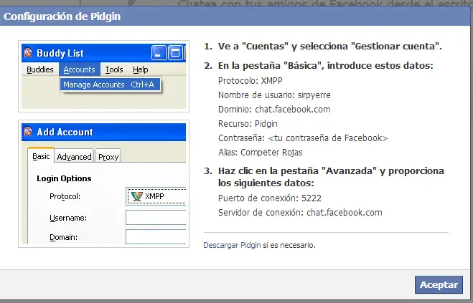The height and width of the screenshot is (303, 473).
Task: Switch to the Advanced tab
Action: (74, 157)
